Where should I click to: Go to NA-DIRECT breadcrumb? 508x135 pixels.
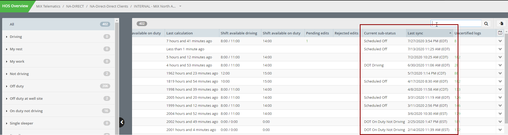click(75, 6)
